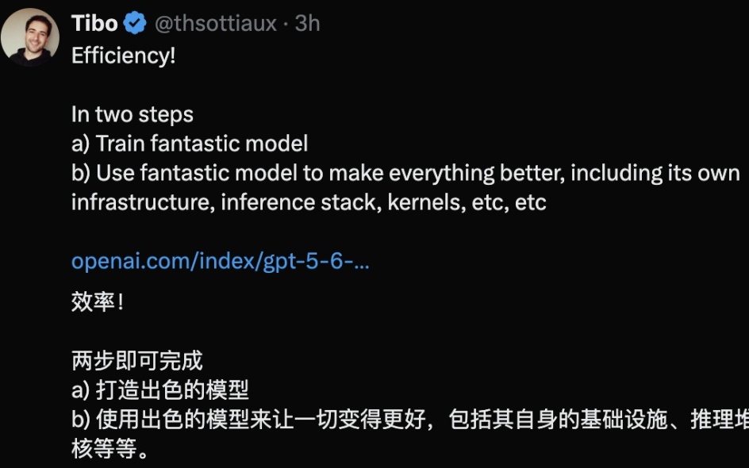Screen dimensions: 749x468
Task: Click the final "核等等。" line
Action: pos(109,449)
